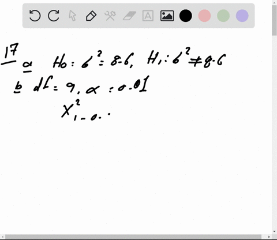Choose the pen drawing tool
Viewport: 277px width, 240px height.
point(91,16)
